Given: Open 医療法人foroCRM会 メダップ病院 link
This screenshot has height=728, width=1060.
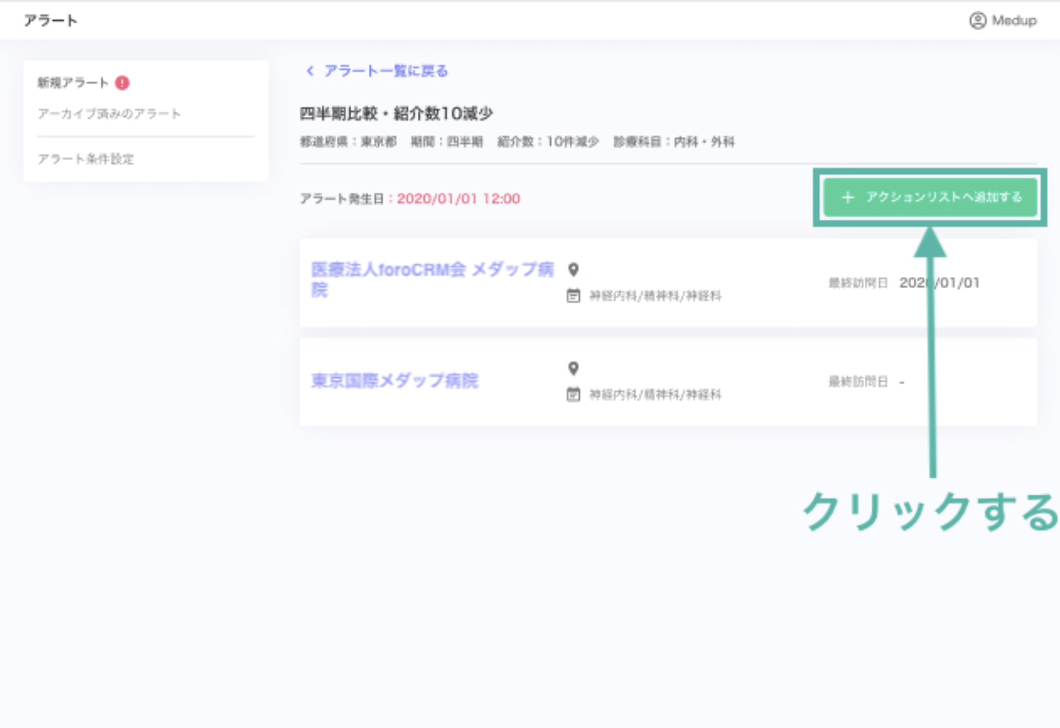Looking at the screenshot, I should pyautogui.click(x=432, y=280).
